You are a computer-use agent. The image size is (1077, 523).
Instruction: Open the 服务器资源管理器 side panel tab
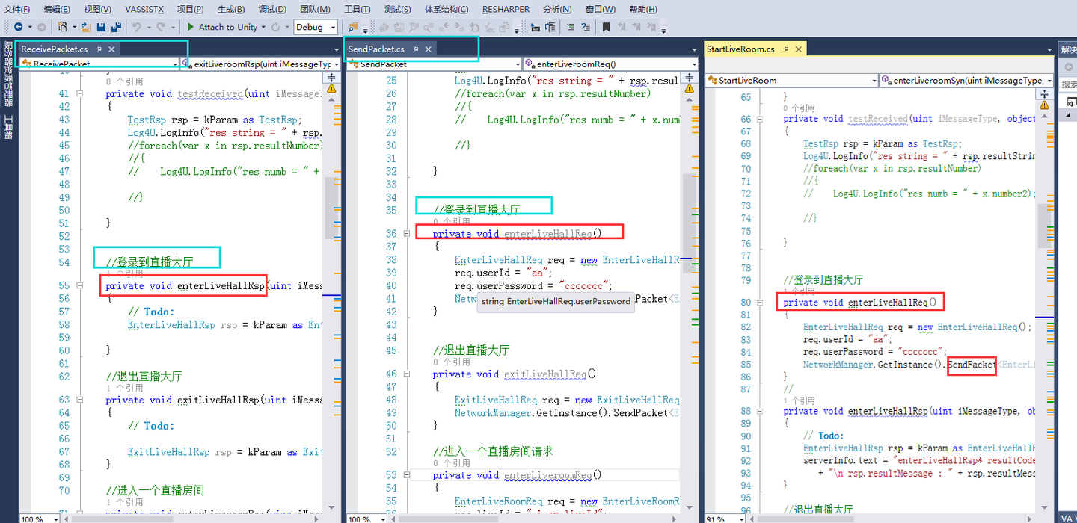7,73
